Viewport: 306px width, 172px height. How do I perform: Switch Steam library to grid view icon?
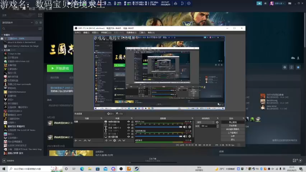pyautogui.click(x=40, y=15)
